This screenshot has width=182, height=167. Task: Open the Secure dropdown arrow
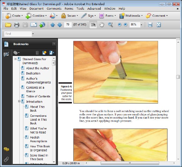tap(77, 16)
